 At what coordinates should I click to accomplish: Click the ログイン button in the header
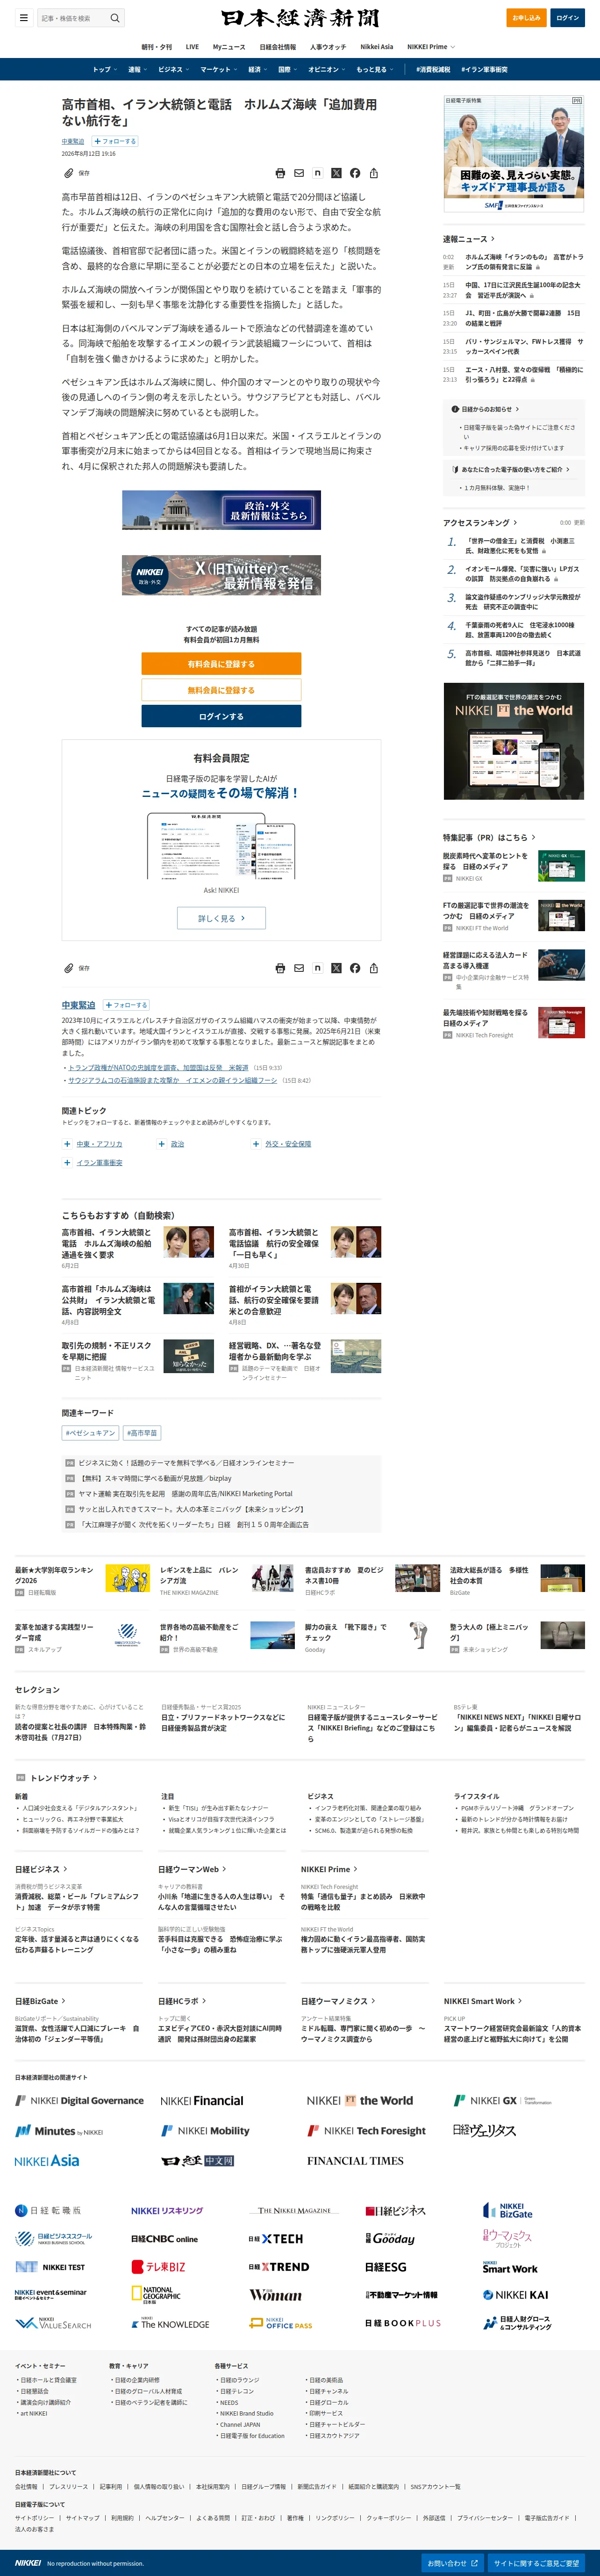[x=568, y=18]
